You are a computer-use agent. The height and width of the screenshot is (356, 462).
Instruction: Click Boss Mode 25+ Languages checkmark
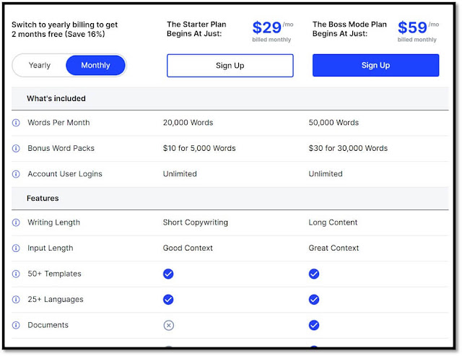click(x=314, y=300)
